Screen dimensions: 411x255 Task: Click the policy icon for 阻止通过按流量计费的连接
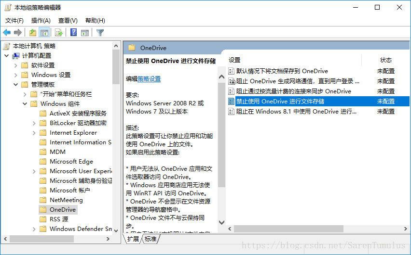tap(231, 91)
